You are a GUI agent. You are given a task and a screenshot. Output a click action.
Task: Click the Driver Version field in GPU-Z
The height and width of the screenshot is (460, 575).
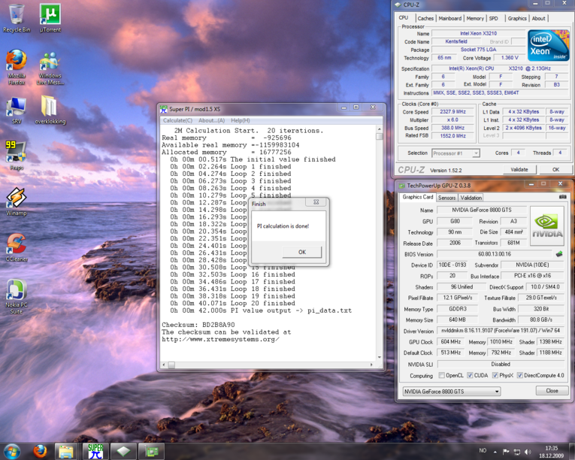(x=501, y=331)
